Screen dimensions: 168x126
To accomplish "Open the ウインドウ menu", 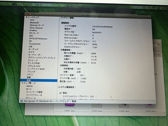I will [26, 4].
